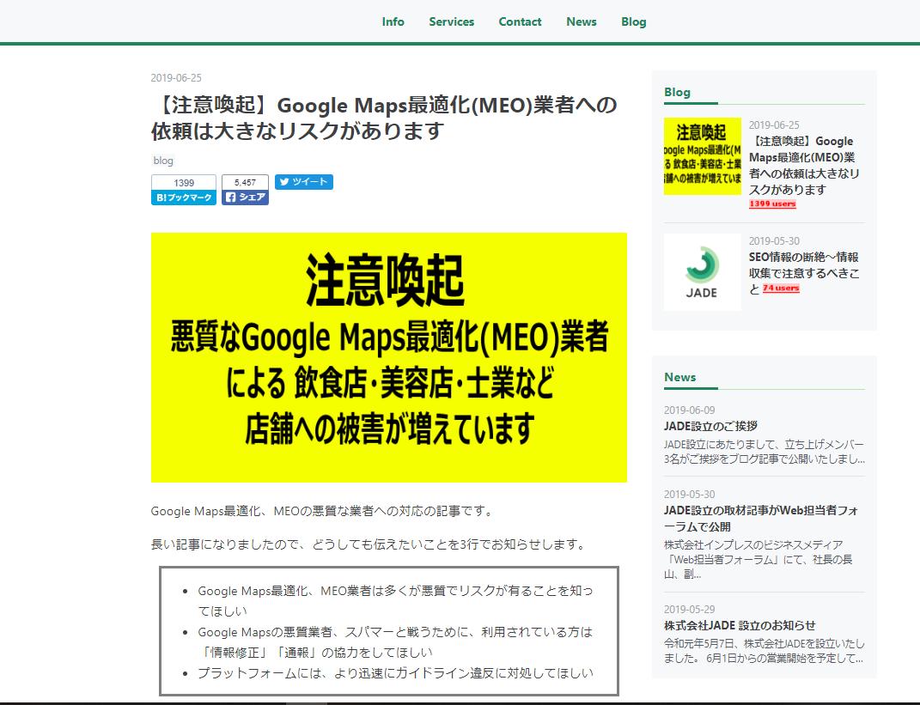The width and height of the screenshot is (920, 705).
Task: Click excerpt text JADE設立にあたりまして
Action: (x=765, y=452)
